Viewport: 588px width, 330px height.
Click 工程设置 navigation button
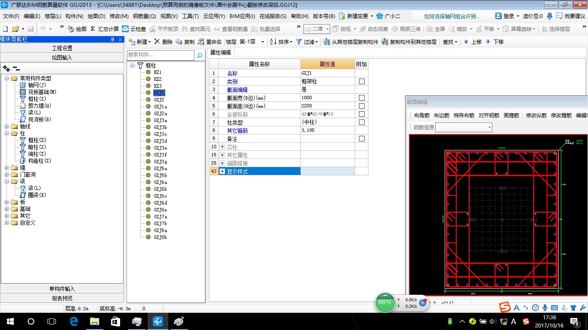(x=62, y=48)
